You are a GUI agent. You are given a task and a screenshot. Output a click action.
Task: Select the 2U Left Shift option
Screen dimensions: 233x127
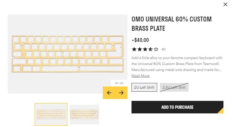coord(144,87)
